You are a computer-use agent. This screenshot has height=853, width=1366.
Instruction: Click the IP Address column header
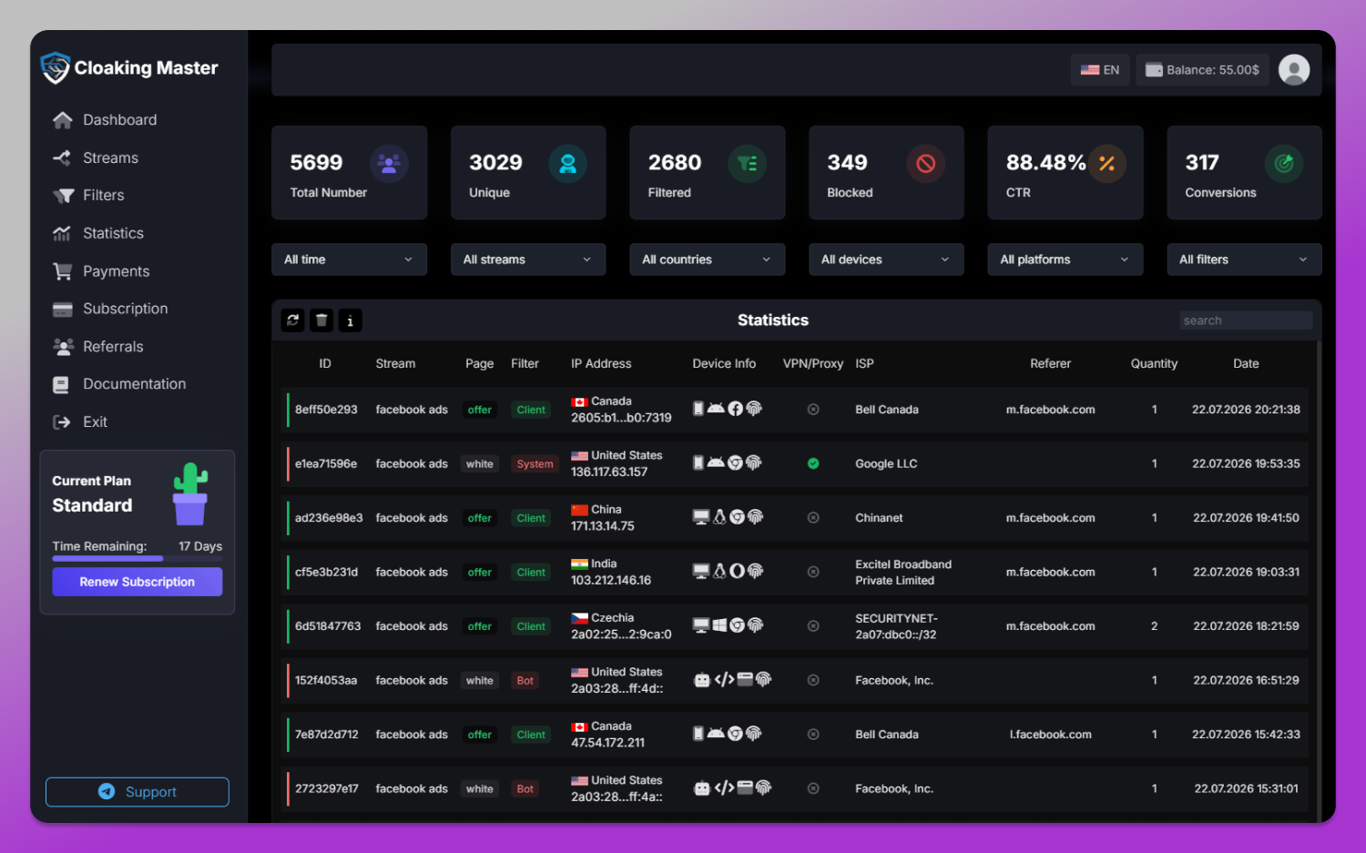(601, 363)
